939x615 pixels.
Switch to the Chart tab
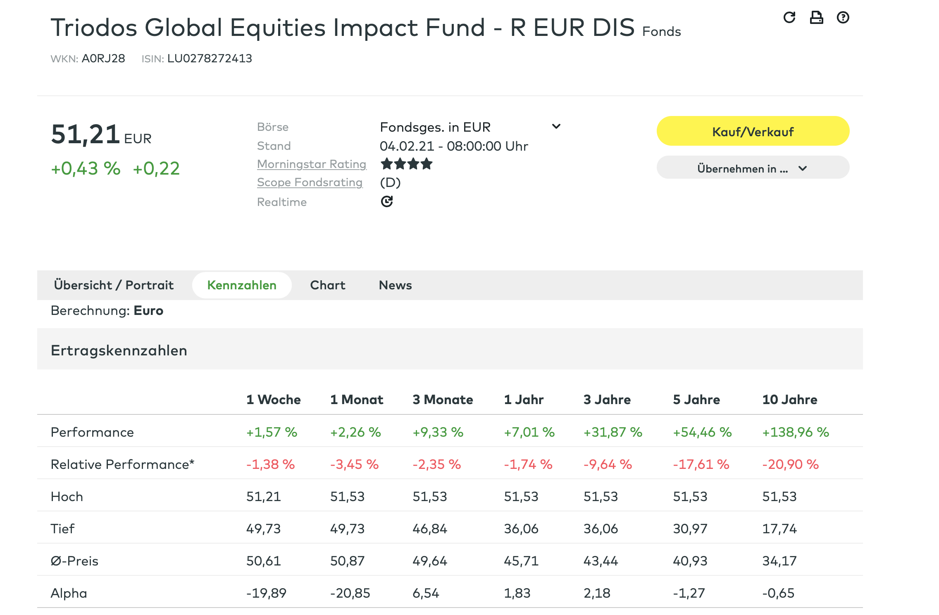click(327, 285)
